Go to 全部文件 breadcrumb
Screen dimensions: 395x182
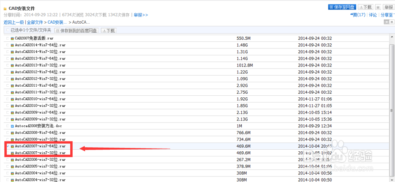(x=35, y=22)
